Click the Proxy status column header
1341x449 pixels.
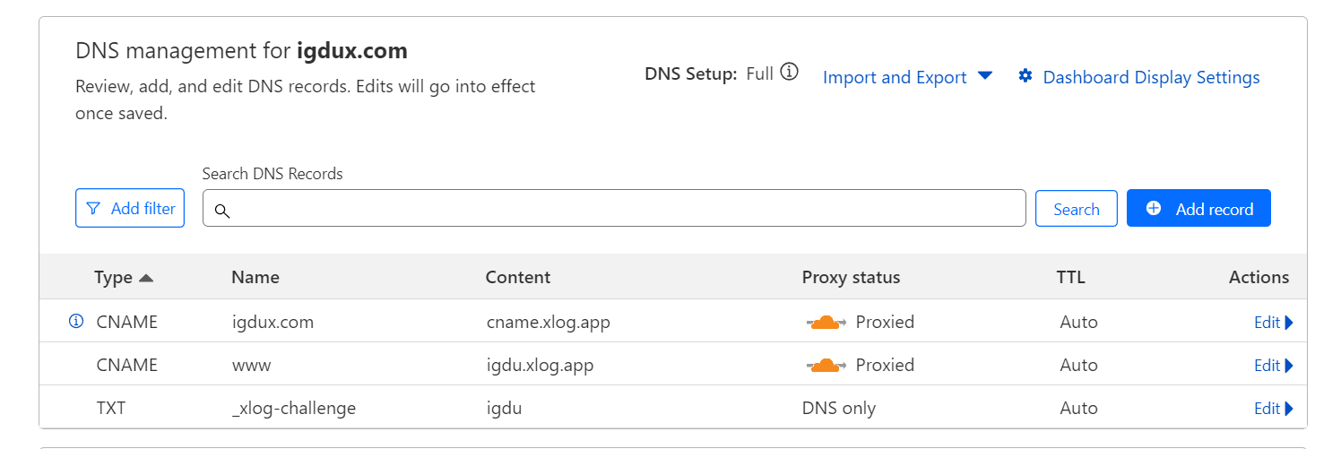pos(851,278)
